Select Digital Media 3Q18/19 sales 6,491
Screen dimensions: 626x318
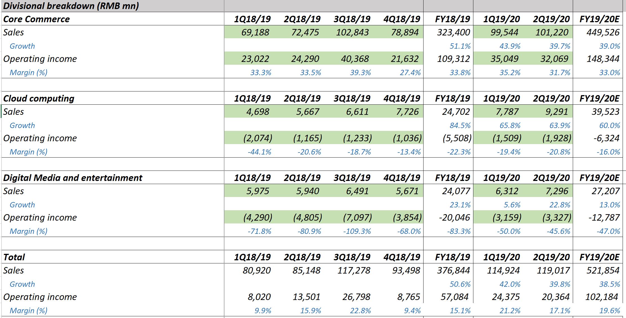pos(357,191)
